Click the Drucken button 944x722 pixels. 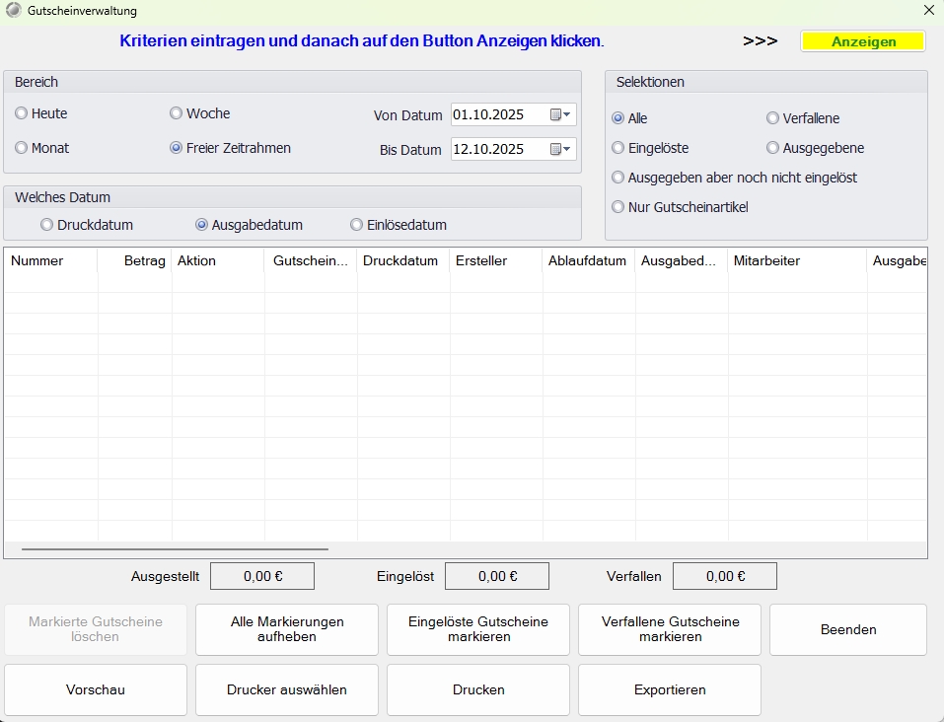coord(478,689)
